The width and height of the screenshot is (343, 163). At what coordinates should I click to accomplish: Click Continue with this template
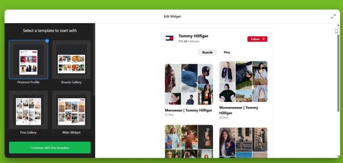tap(50, 148)
